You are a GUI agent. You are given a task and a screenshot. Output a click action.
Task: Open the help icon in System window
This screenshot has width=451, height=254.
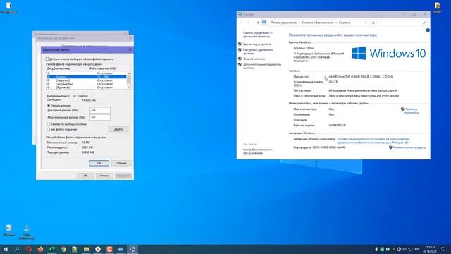(x=428, y=30)
